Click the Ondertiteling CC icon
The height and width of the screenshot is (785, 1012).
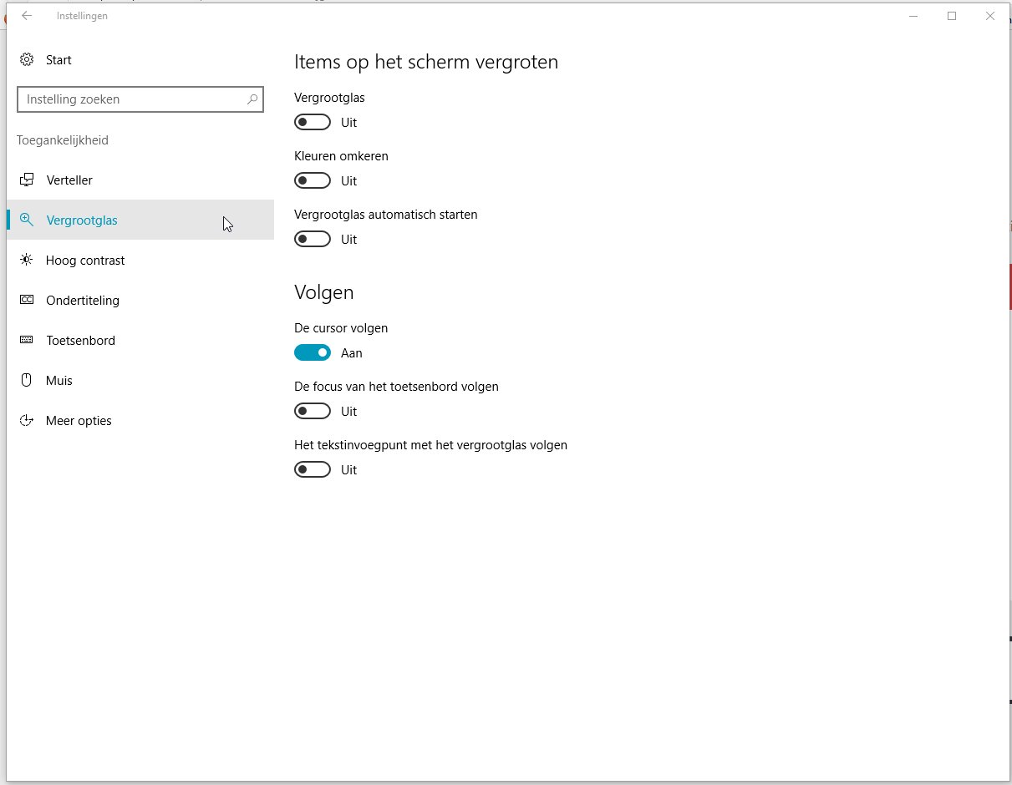(27, 301)
